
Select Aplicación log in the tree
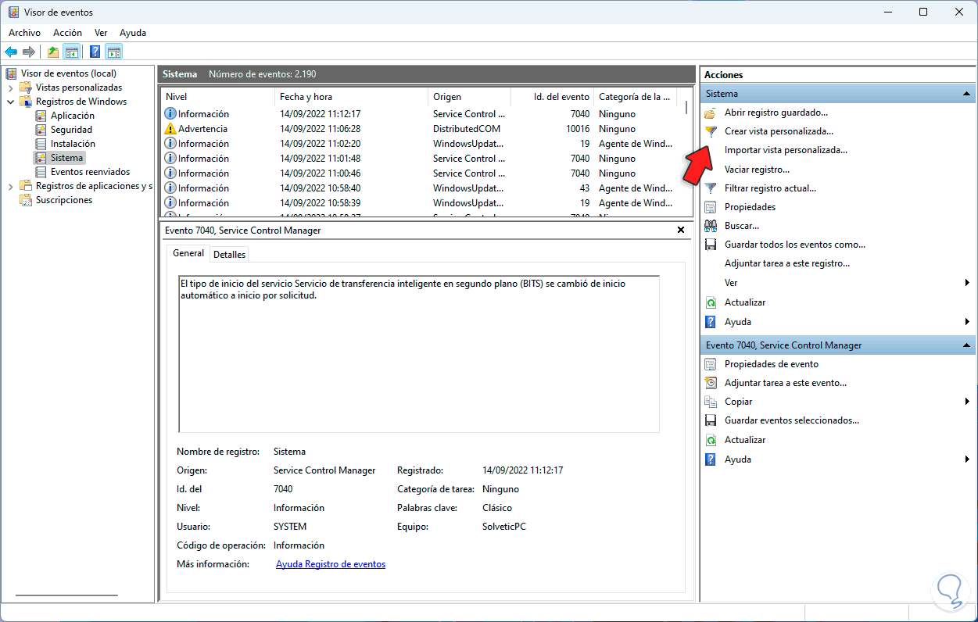coord(73,116)
